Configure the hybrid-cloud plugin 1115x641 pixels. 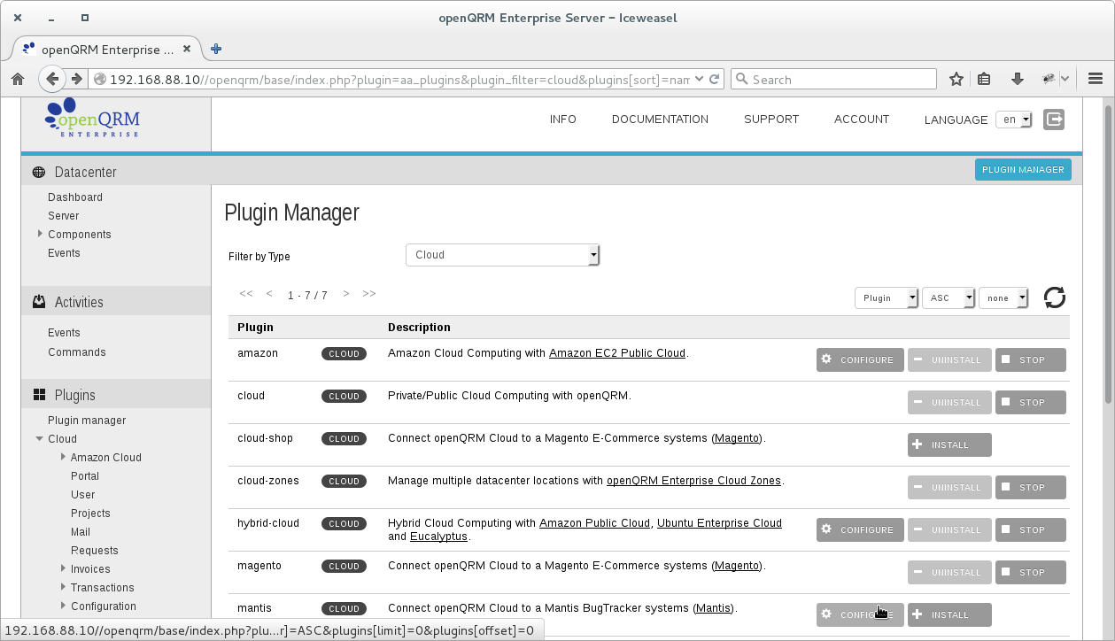860,530
